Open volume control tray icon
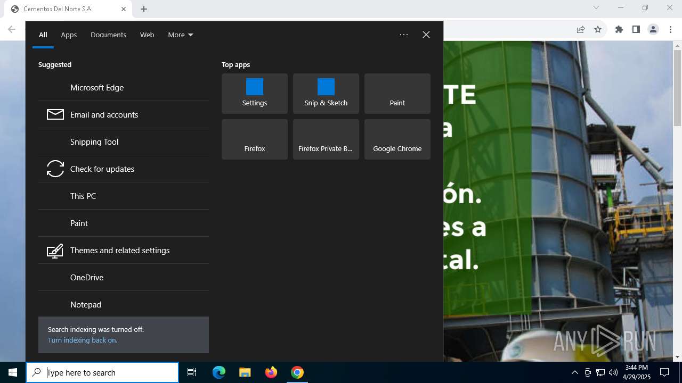The width and height of the screenshot is (682, 383). pos(613,372)
